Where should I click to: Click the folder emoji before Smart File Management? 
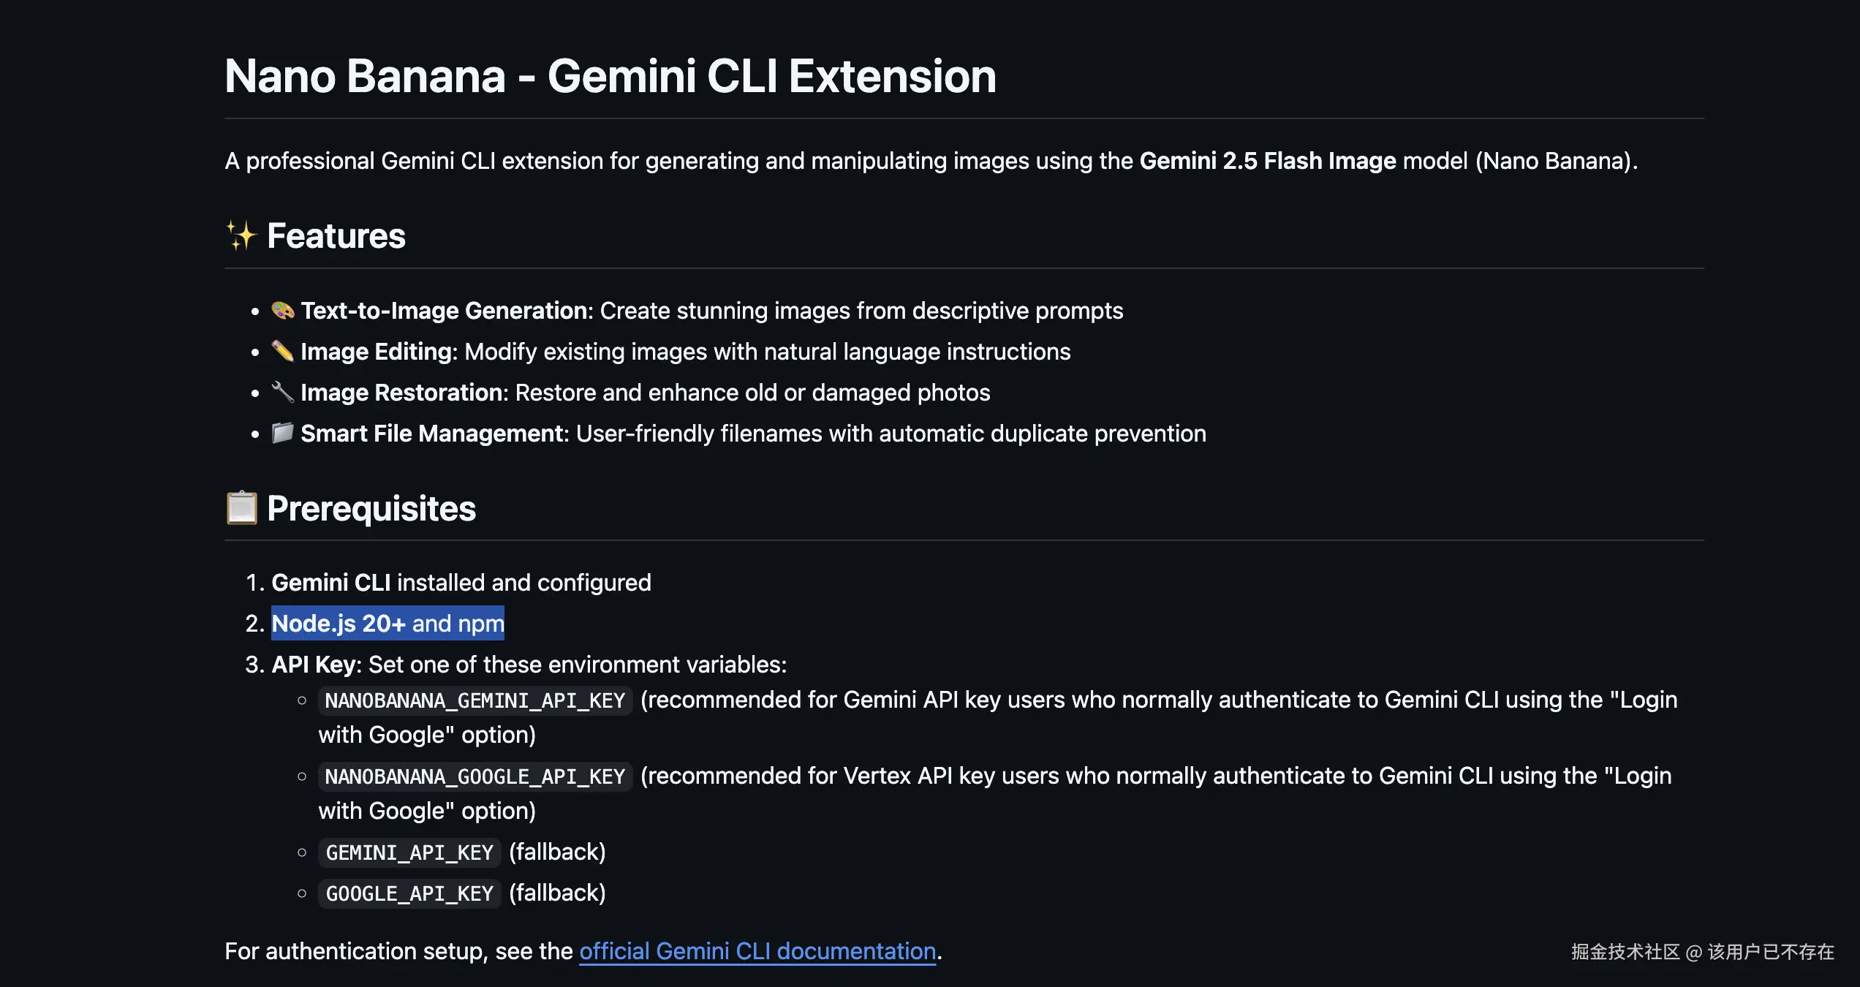(x=282, y=434)
